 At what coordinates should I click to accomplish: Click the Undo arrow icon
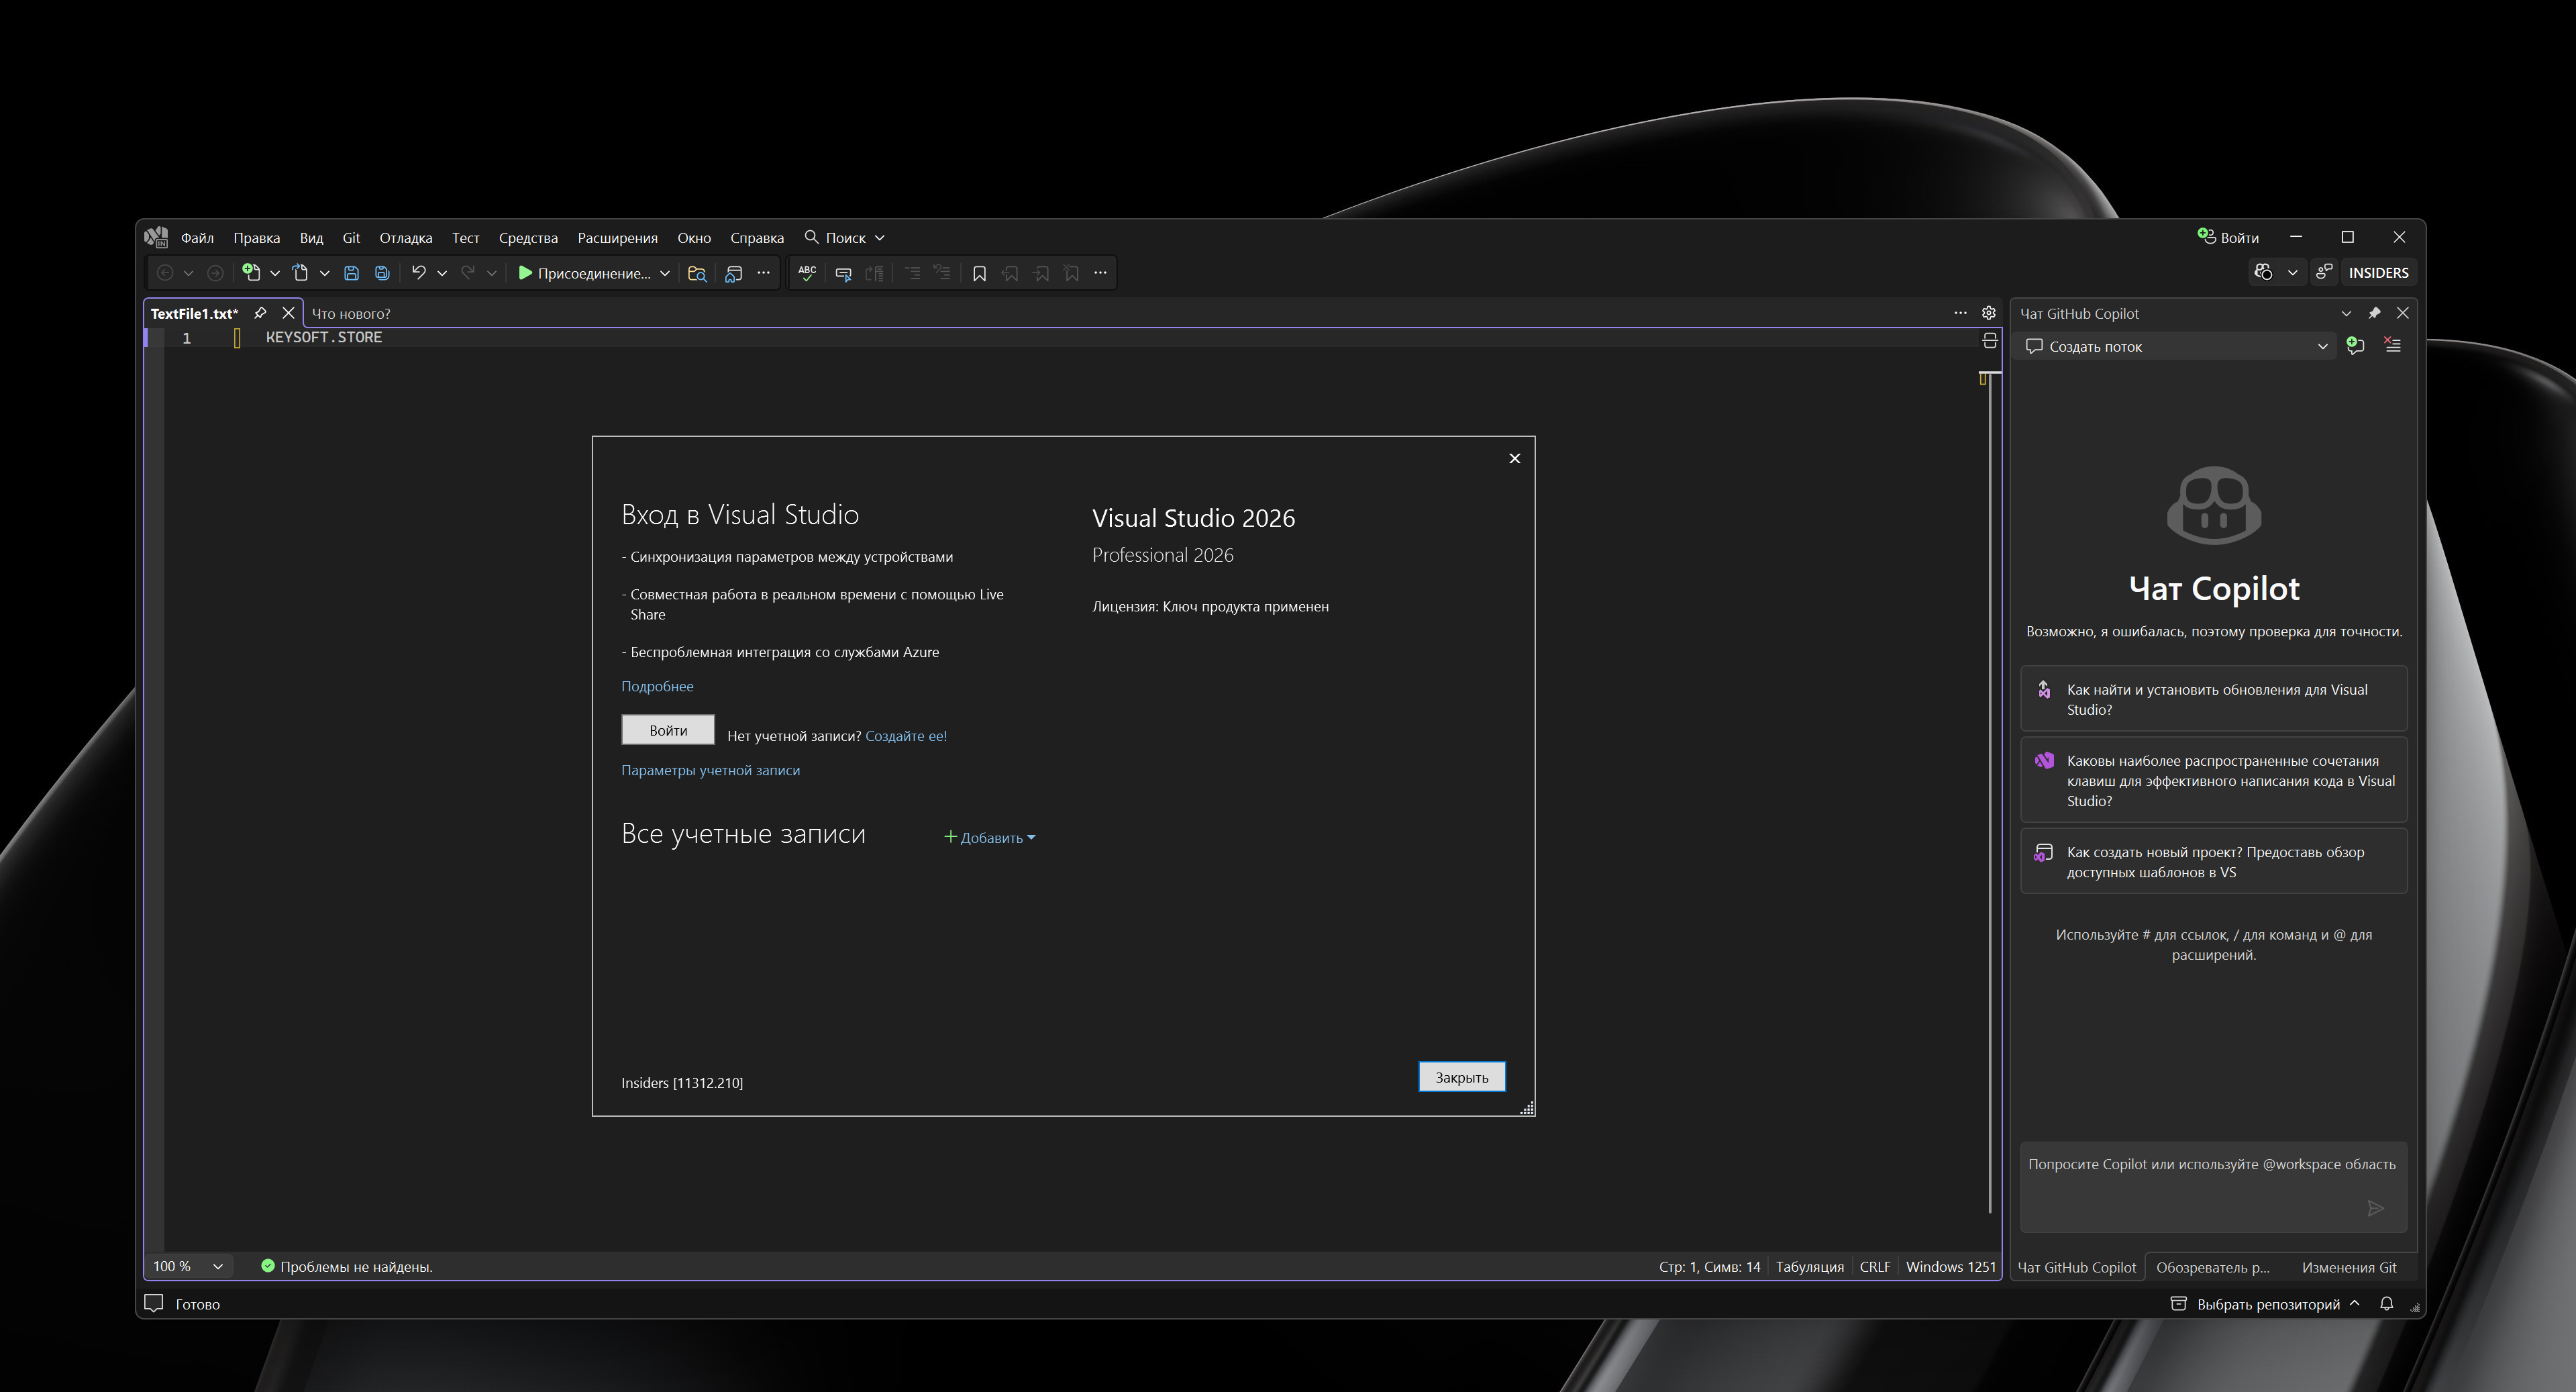point(418,273)
